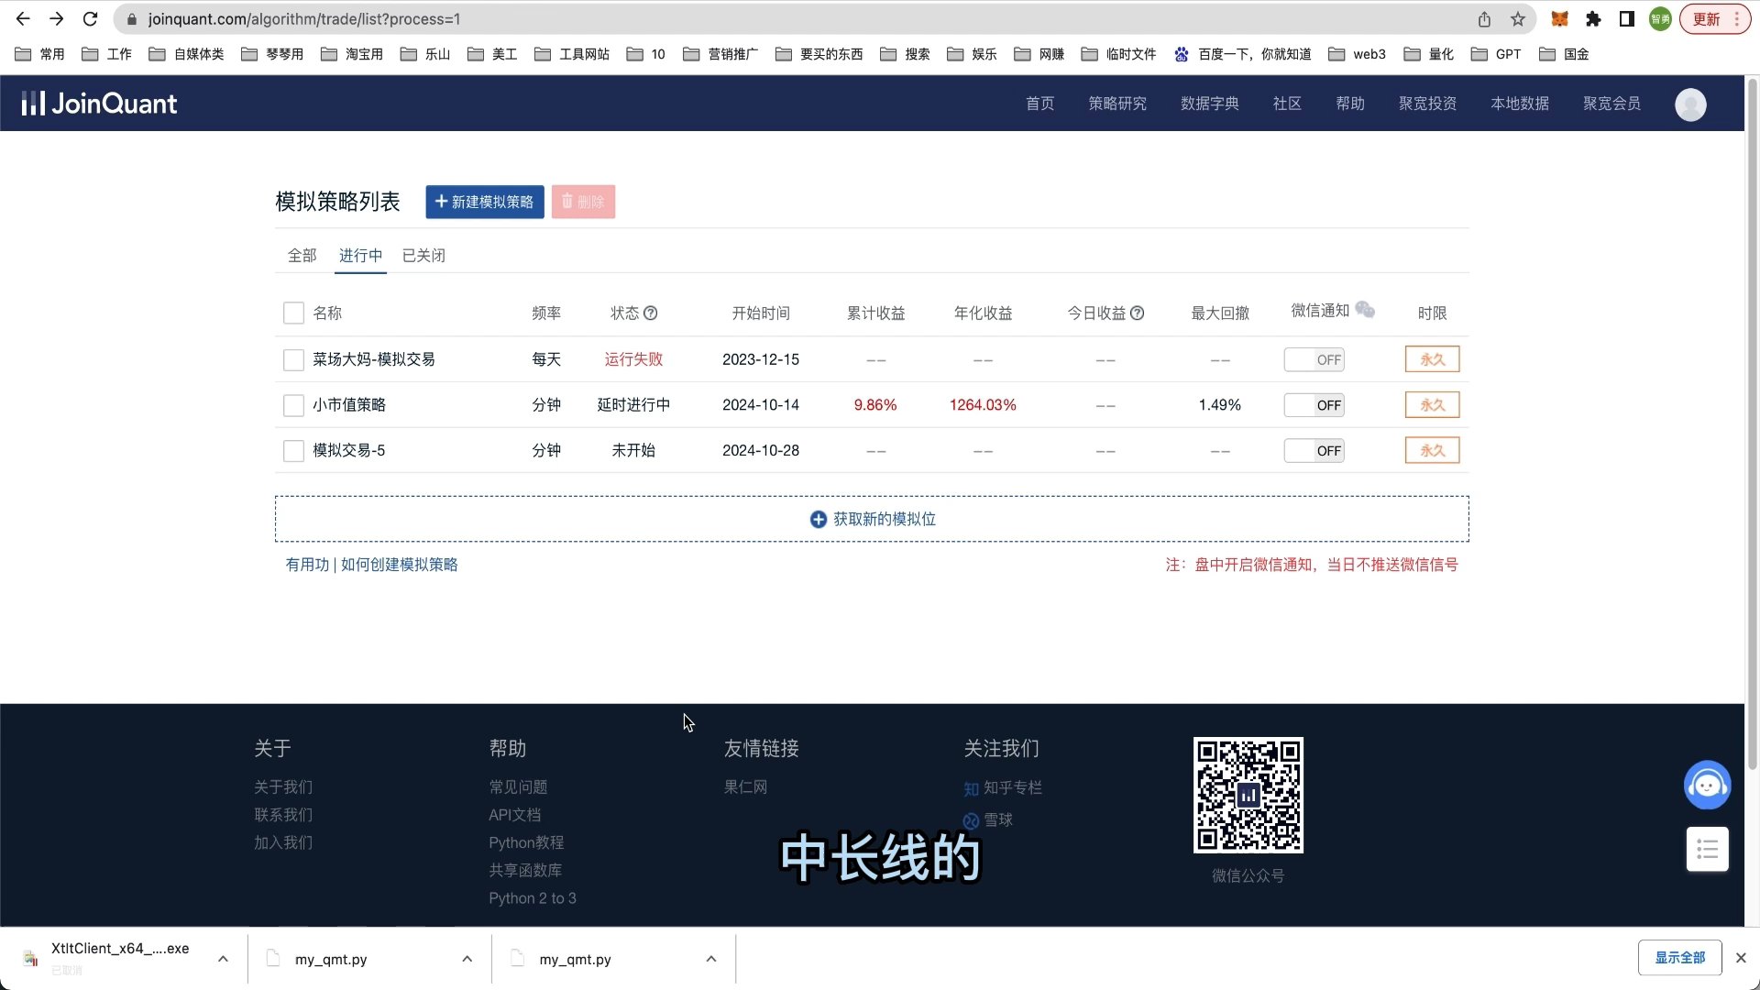The height and width of the screenshot is (990, 1760).
Task: Tick the select-all checkbox in header
Action: click(x=293, y=313)
